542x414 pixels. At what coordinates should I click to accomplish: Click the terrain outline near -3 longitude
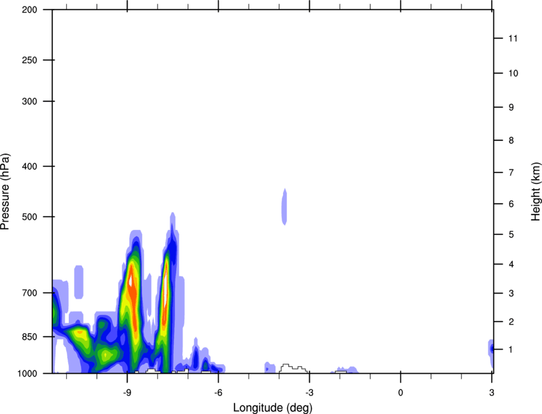pyautogui.click(x=293, y=368)
